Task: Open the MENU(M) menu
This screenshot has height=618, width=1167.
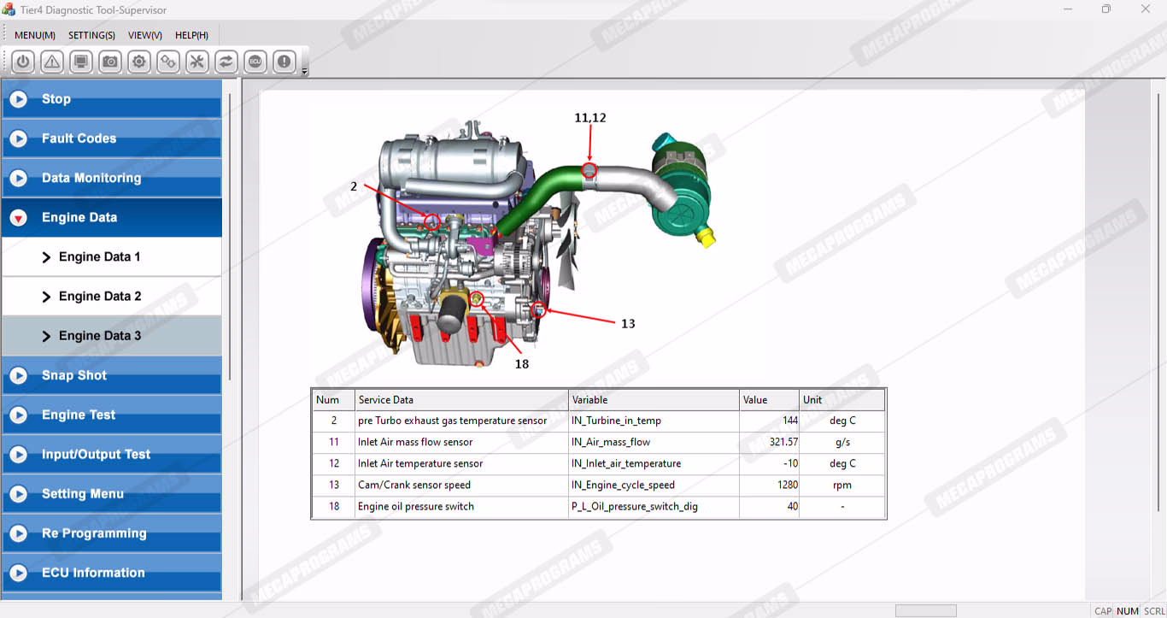Action: (35, 35)
